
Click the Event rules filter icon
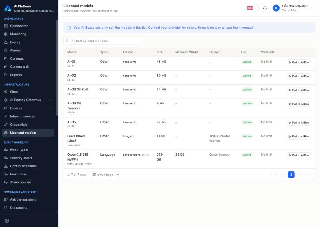coord(6,174)
